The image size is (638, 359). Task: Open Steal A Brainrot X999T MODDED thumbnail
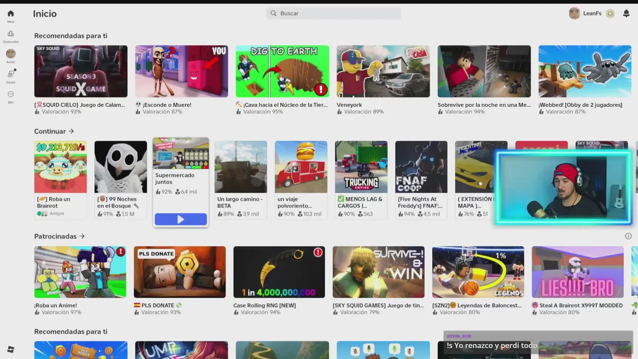(578, 272)
